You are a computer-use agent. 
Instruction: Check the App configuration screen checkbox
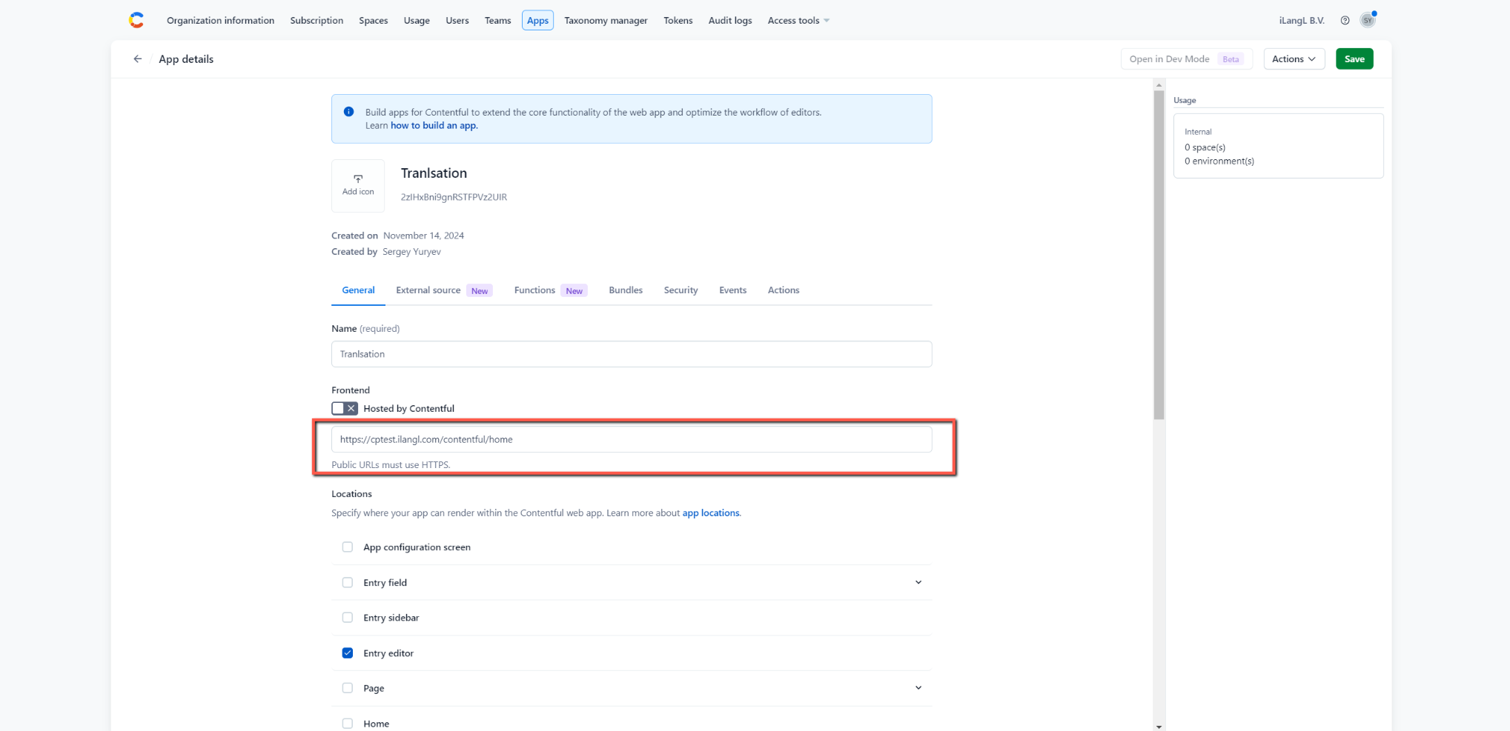click(347, 547)
